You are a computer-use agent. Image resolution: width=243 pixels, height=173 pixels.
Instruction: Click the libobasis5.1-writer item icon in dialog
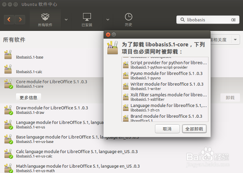[x=126, y=86]
